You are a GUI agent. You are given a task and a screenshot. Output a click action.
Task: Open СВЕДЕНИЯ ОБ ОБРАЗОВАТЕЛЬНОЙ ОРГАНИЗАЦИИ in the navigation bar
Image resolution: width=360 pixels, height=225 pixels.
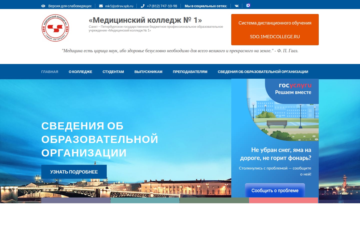pos(263,72)
